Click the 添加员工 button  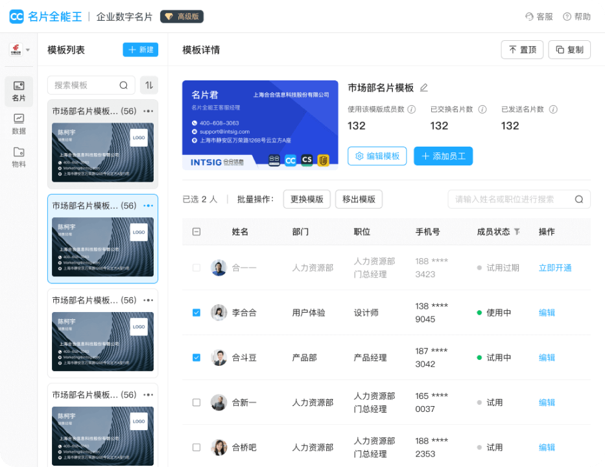(444, 156)
